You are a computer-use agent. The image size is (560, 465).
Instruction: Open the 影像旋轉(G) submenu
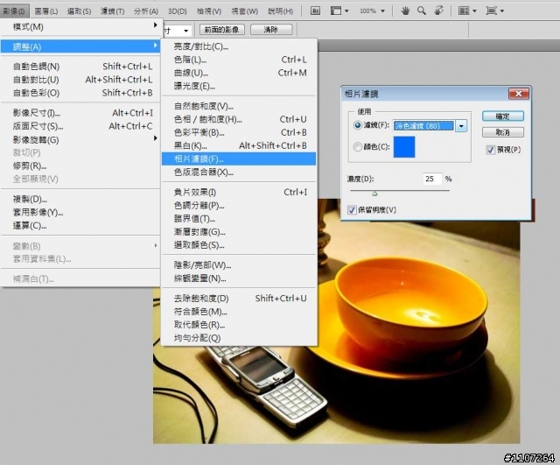80,140
